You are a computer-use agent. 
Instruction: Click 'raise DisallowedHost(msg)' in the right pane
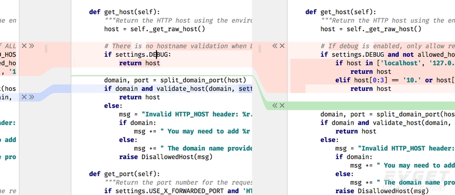[382, 191]
